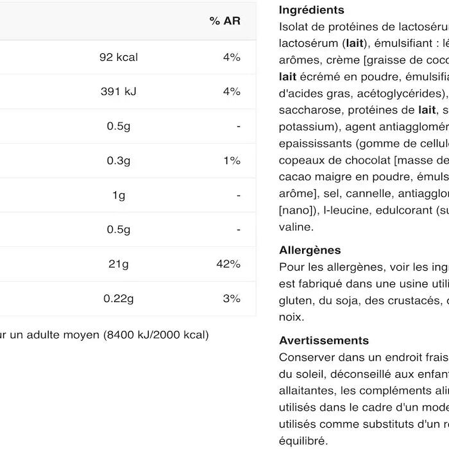Click the % AR column header

pos(224,21)
